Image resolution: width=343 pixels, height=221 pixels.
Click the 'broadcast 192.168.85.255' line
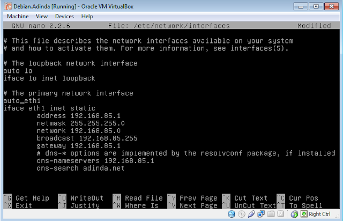tap(87, 138)
